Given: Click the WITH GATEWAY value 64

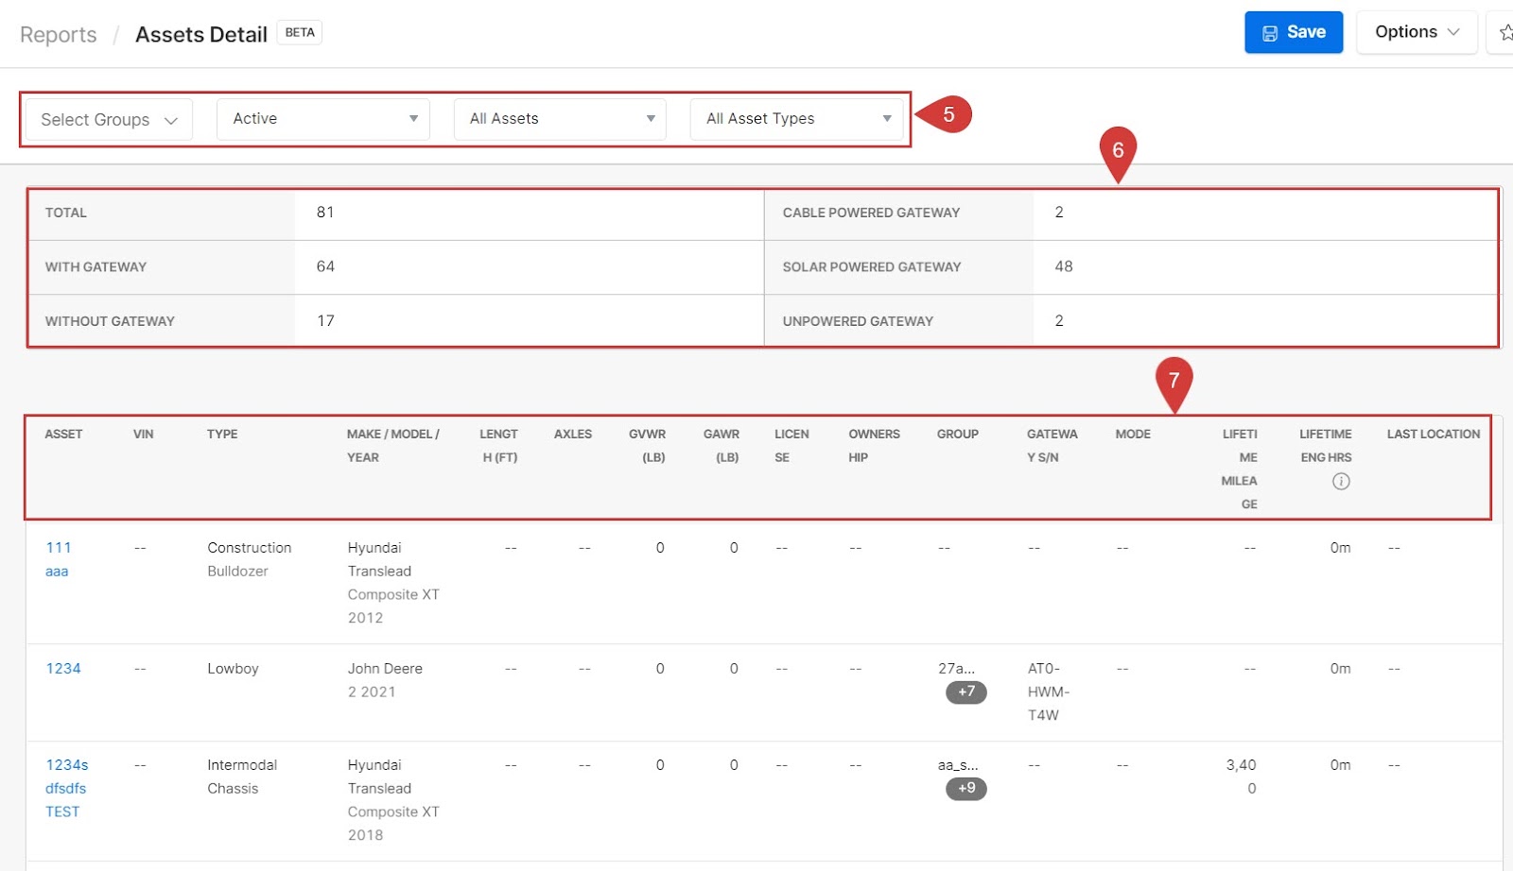Looking at the screenshot, I should click(x=325, y=266).
